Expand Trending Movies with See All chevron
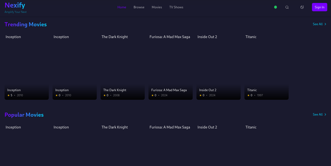331x166 pixels. tap(325, 24)
